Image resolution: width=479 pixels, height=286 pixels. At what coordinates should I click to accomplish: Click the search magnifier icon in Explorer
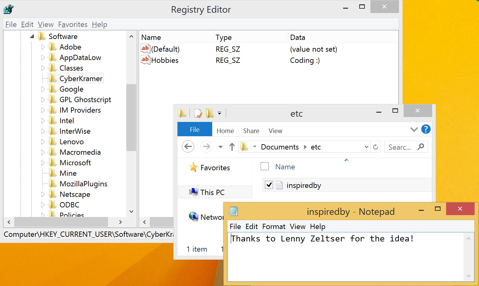coord(421,147)
